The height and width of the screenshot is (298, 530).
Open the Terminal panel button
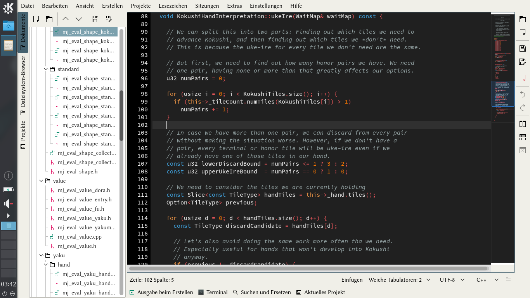(213, 292)
